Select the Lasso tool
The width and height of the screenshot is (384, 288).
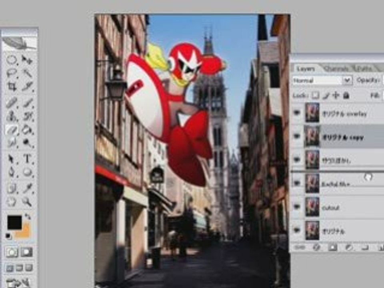pos(12,73)
